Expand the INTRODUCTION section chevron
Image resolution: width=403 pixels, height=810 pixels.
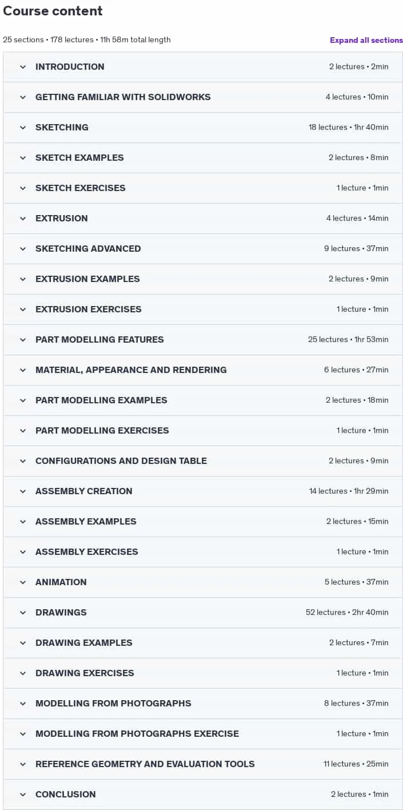click(x=23, y=67)
